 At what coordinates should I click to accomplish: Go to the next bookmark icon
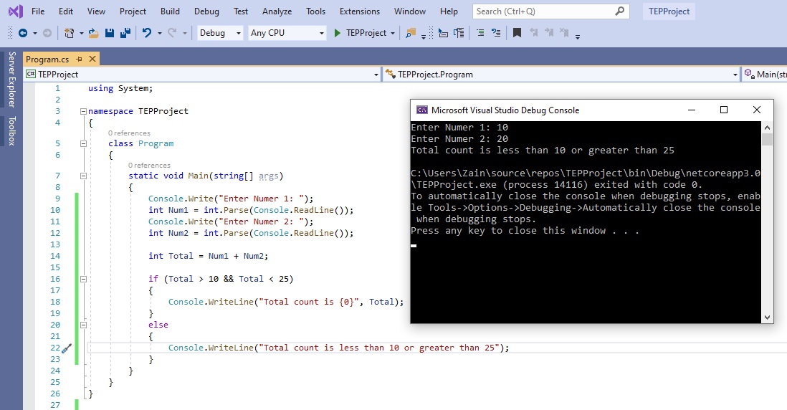(549, 33)
